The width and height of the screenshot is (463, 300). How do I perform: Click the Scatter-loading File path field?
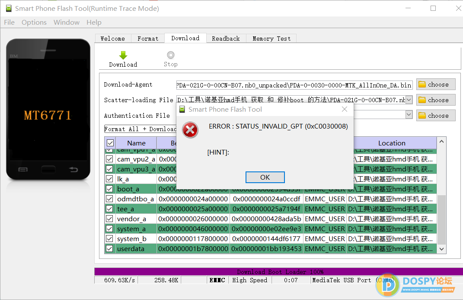[291, 100]
